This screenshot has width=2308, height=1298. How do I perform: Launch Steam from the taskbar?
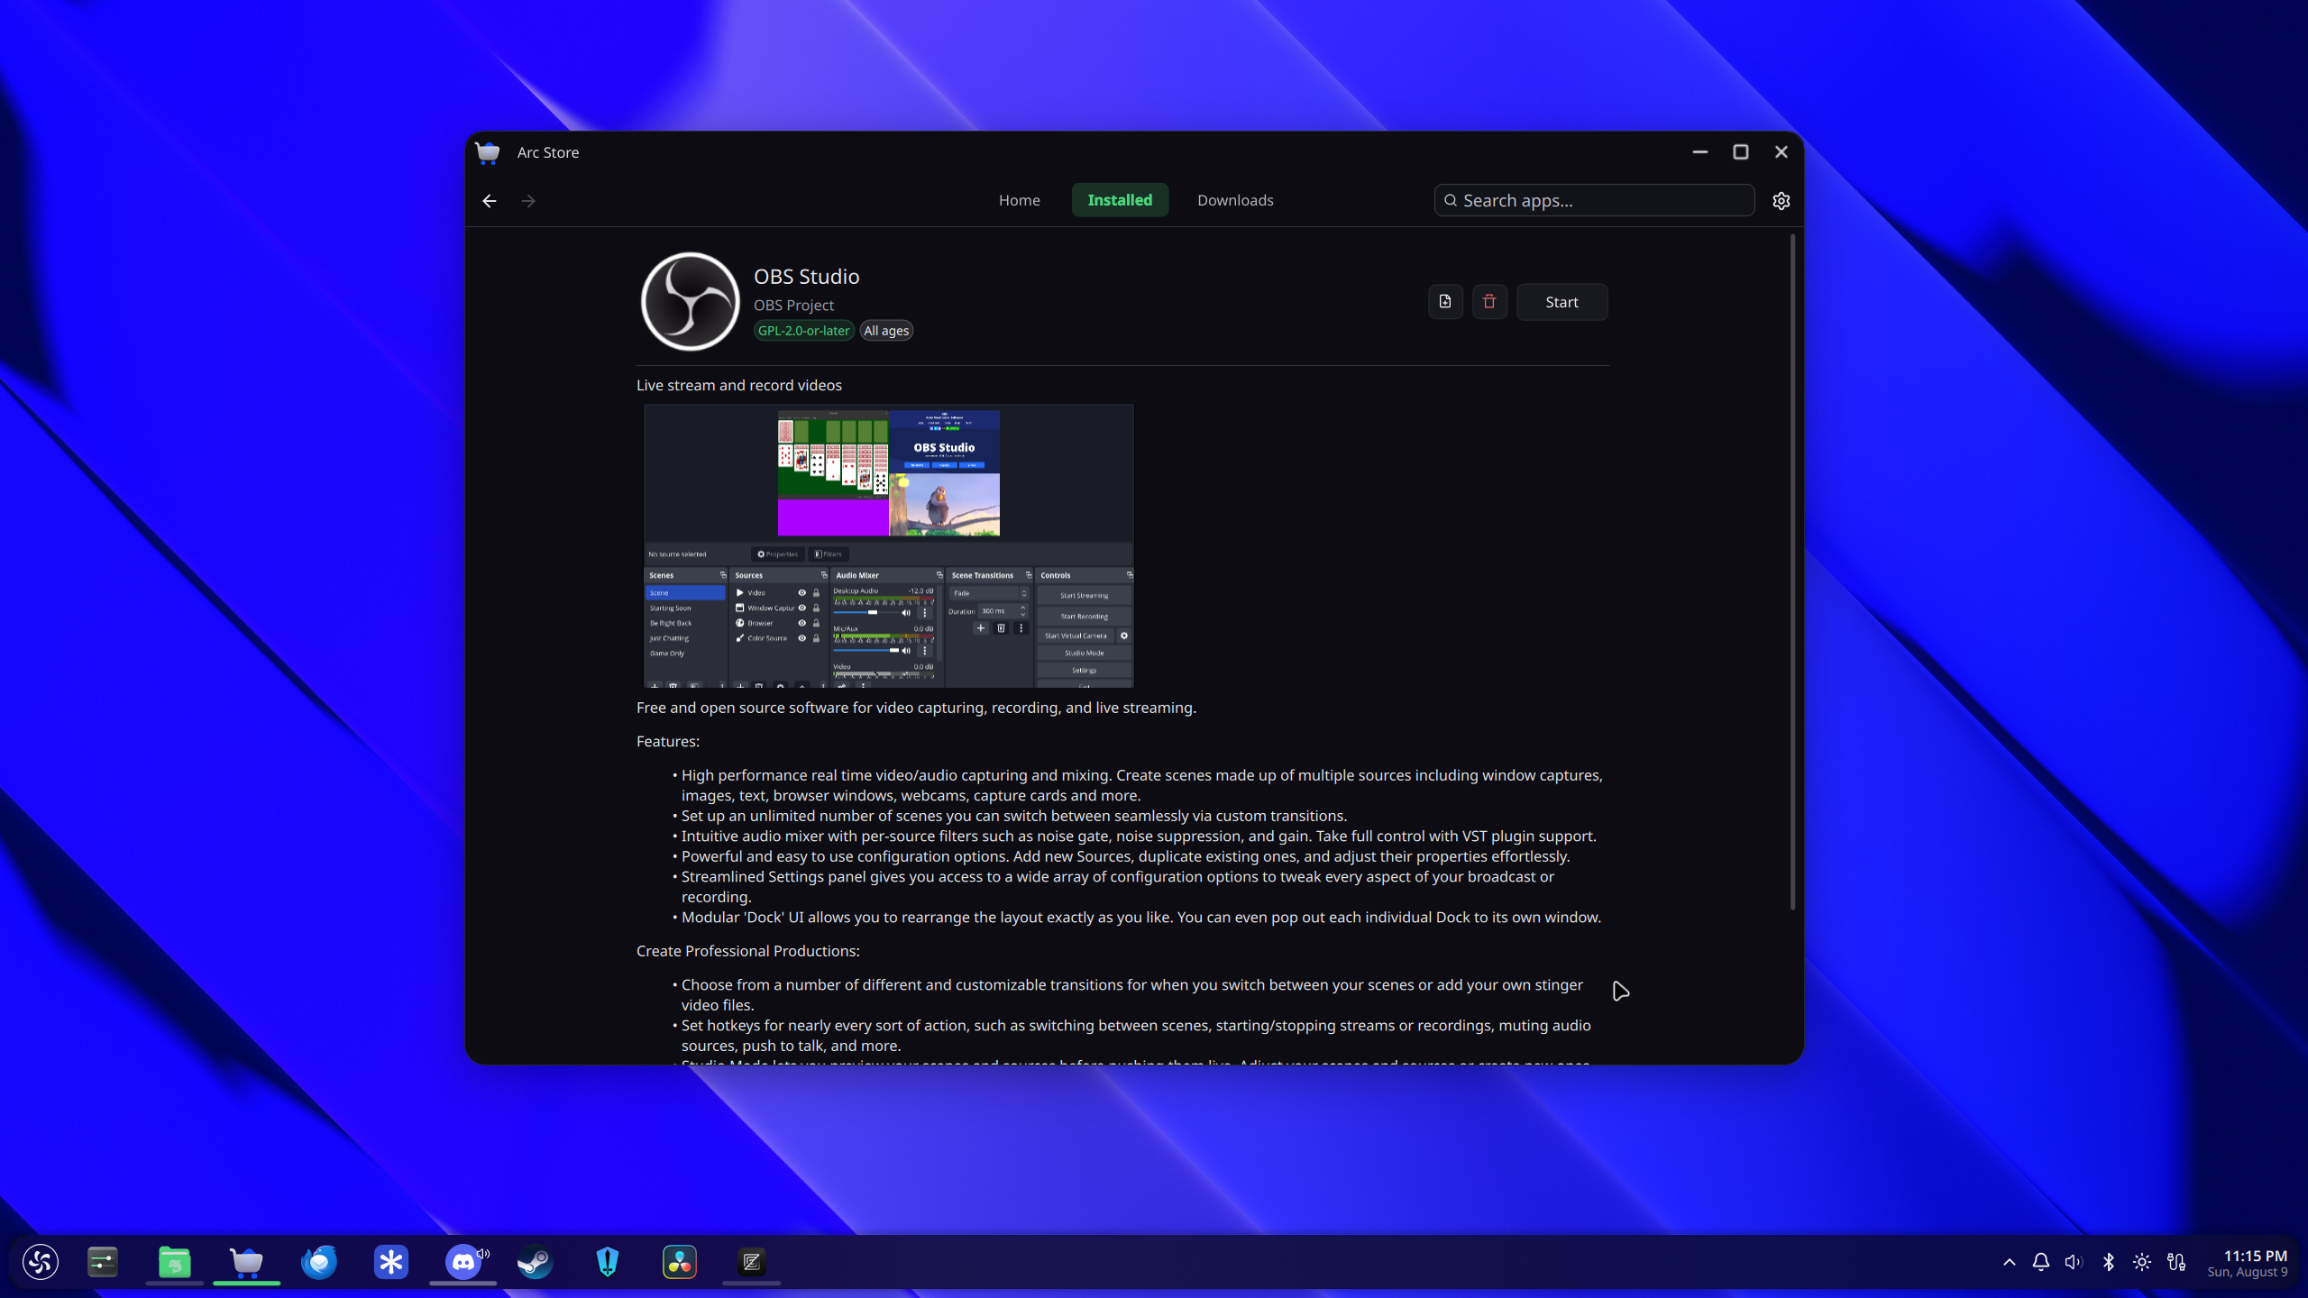pos(536,1261)
